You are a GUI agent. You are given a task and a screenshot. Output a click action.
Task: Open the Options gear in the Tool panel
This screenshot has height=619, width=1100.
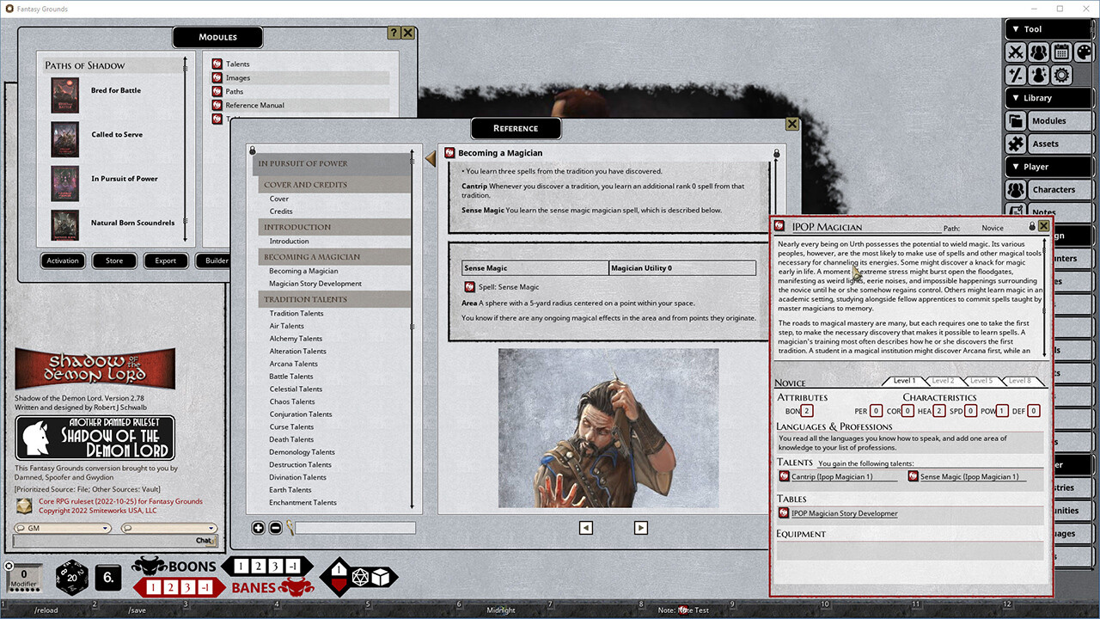point(1062,75)
